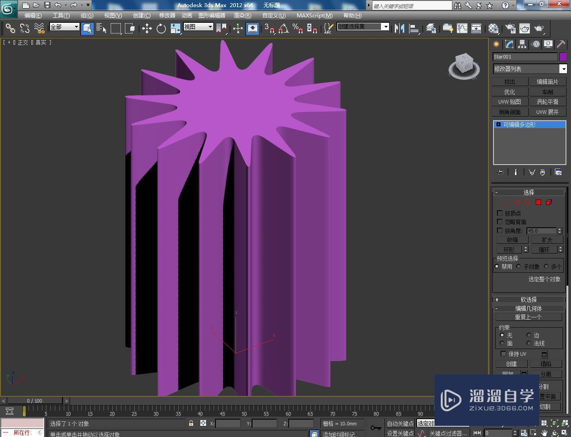Click Render Production teapot icon

[539, 29]
